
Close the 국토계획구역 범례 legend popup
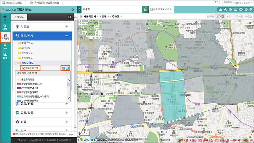(x=67, y=73)
